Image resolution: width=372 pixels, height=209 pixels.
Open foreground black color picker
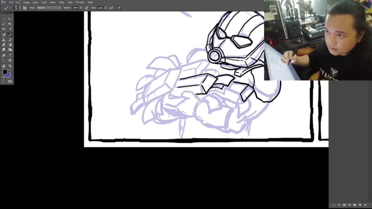[x=5, y=71]
